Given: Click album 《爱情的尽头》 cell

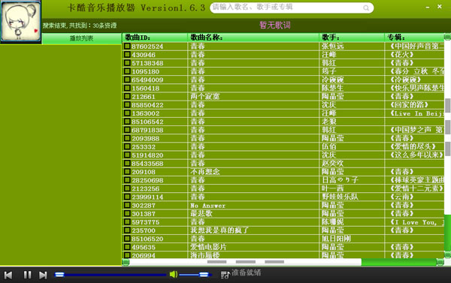Looking at the screenshot, I should 413,146.
